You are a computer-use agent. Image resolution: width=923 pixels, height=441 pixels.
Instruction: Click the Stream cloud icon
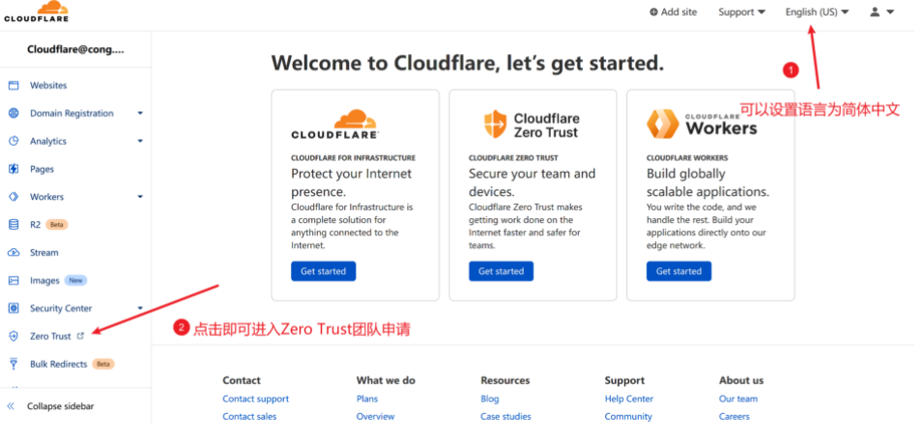click(14, 253)
